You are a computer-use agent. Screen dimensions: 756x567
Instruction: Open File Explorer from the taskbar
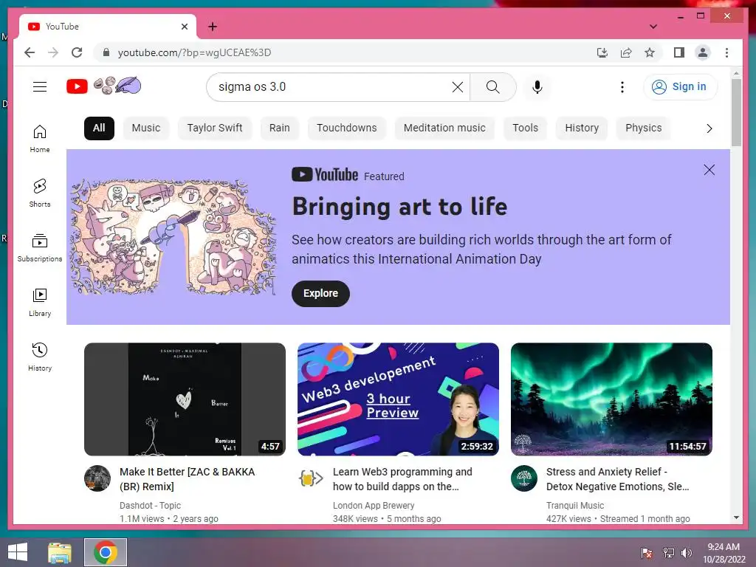60,552
